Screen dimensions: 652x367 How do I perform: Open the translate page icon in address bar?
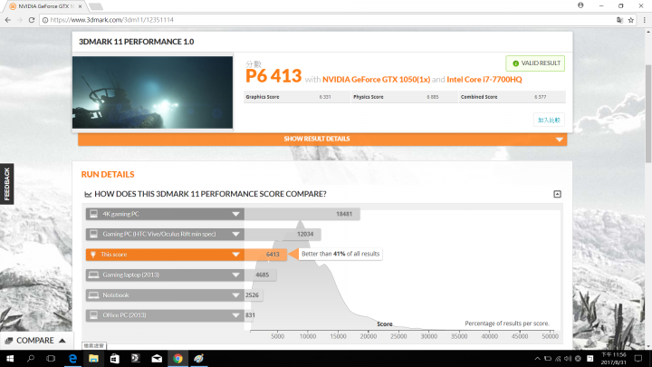click(x=619, y=20)
